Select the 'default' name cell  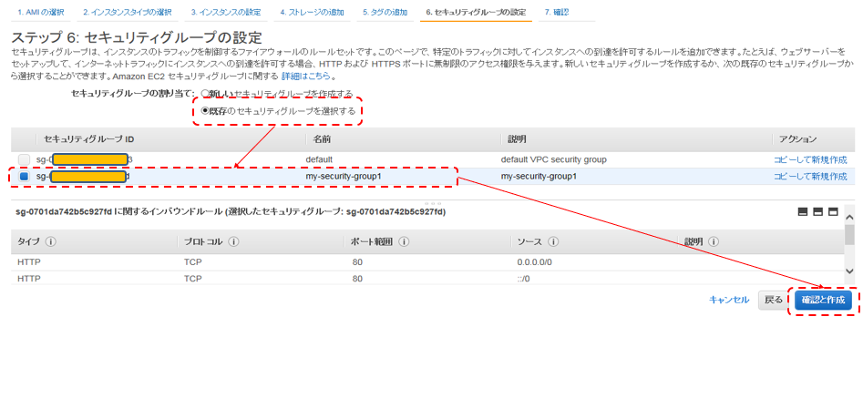pyautogui.click(x=319, y=160)
